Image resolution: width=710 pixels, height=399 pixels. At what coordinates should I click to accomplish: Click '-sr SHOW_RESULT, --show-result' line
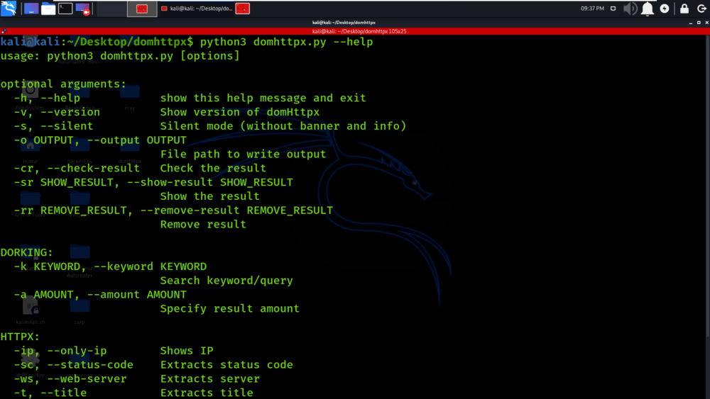[153, 182]
